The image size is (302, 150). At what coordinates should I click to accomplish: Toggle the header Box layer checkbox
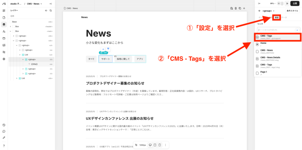point(14,26)
